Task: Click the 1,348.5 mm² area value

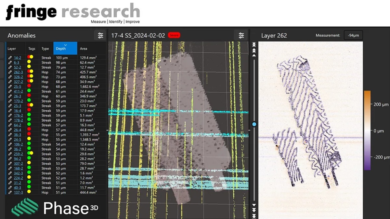Action: pyautogui.click(x=89, y=140)
